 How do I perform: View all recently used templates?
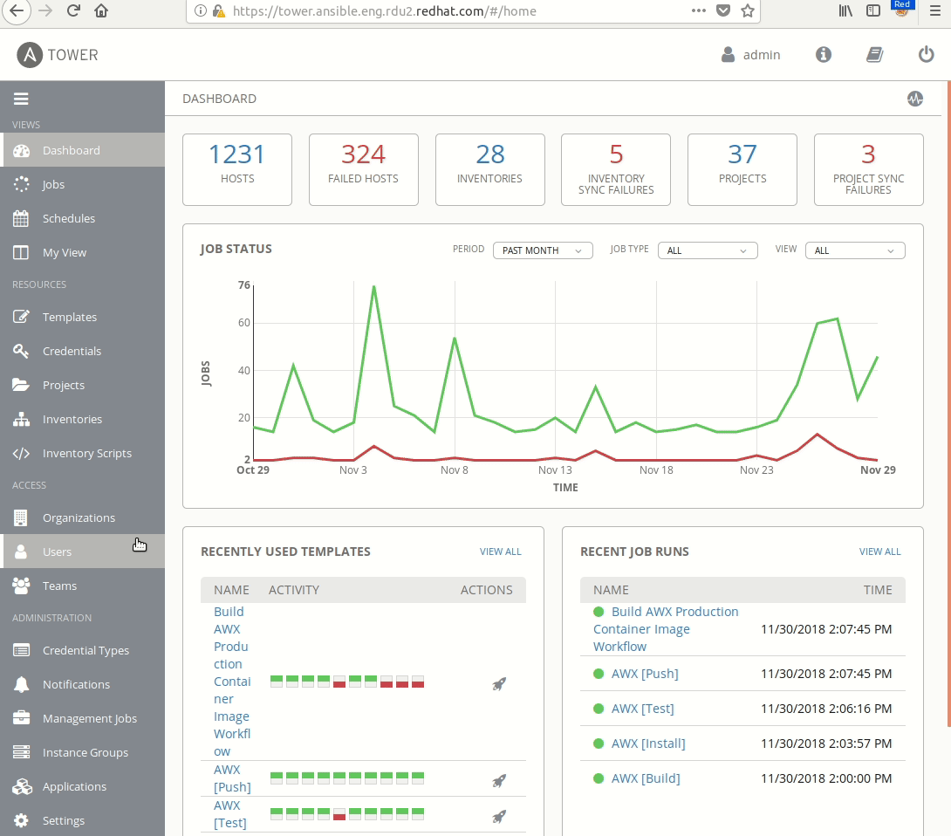click(x=501, y=552)
